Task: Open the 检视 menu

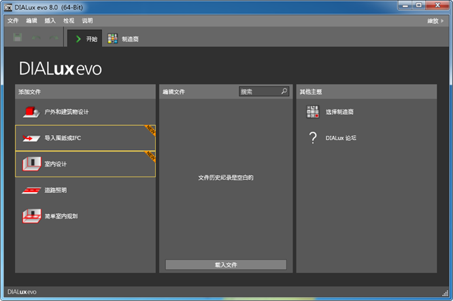Action: (x=69, y=21)
